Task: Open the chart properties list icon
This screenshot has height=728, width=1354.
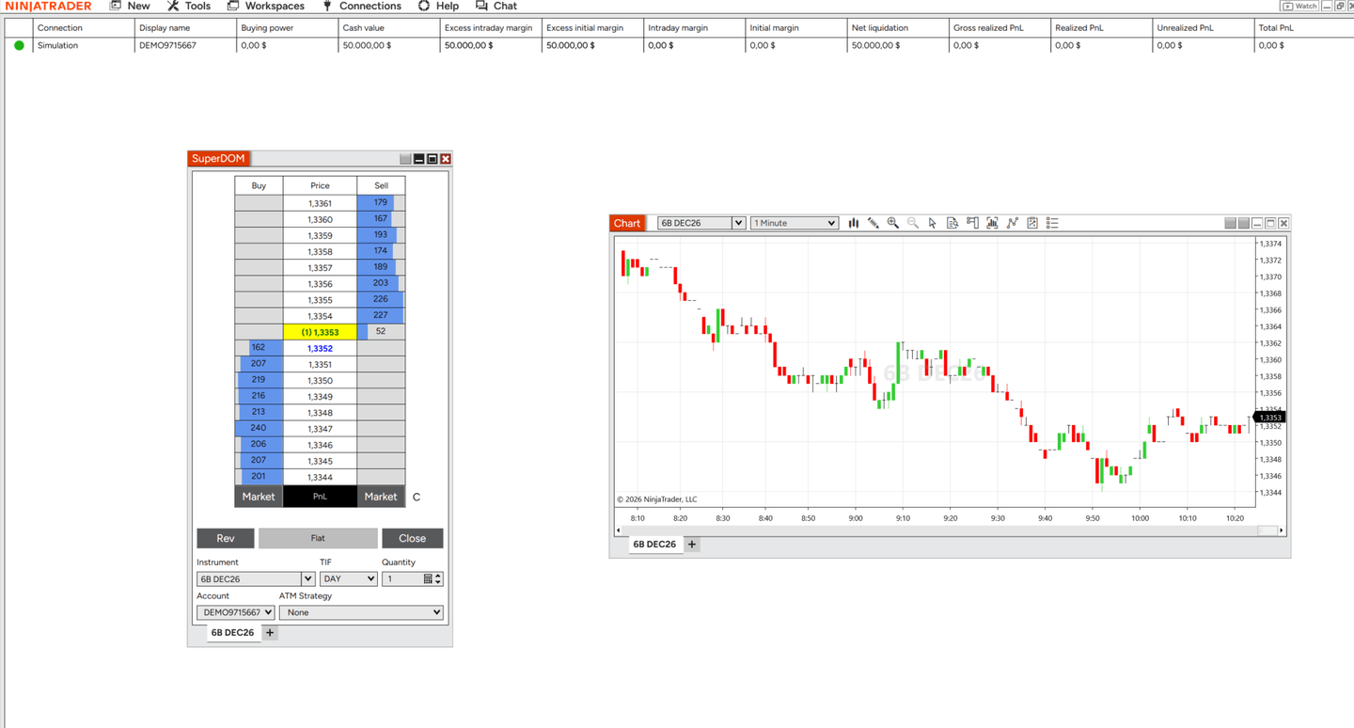Action: point(1052,223)
